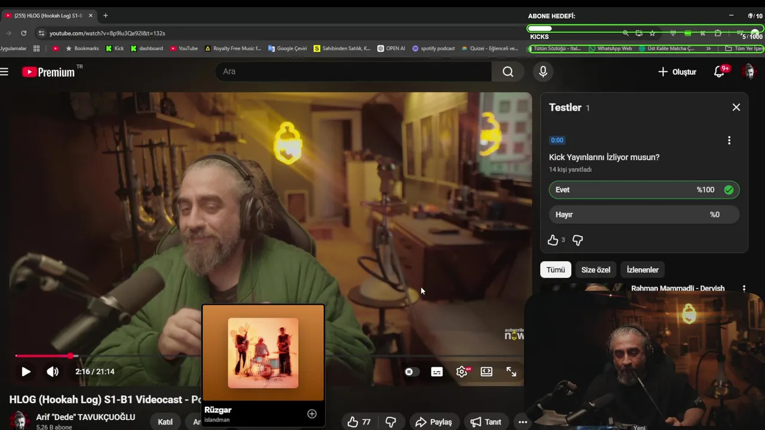Open menu for Rahman Mammadli video

744,288
